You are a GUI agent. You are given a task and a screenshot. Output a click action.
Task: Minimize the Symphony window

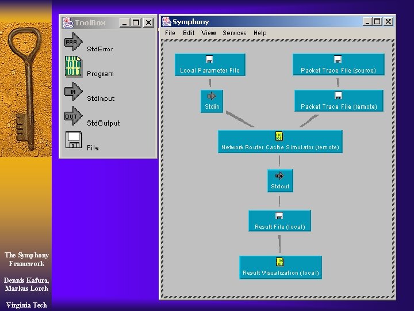tap(367, 22)
